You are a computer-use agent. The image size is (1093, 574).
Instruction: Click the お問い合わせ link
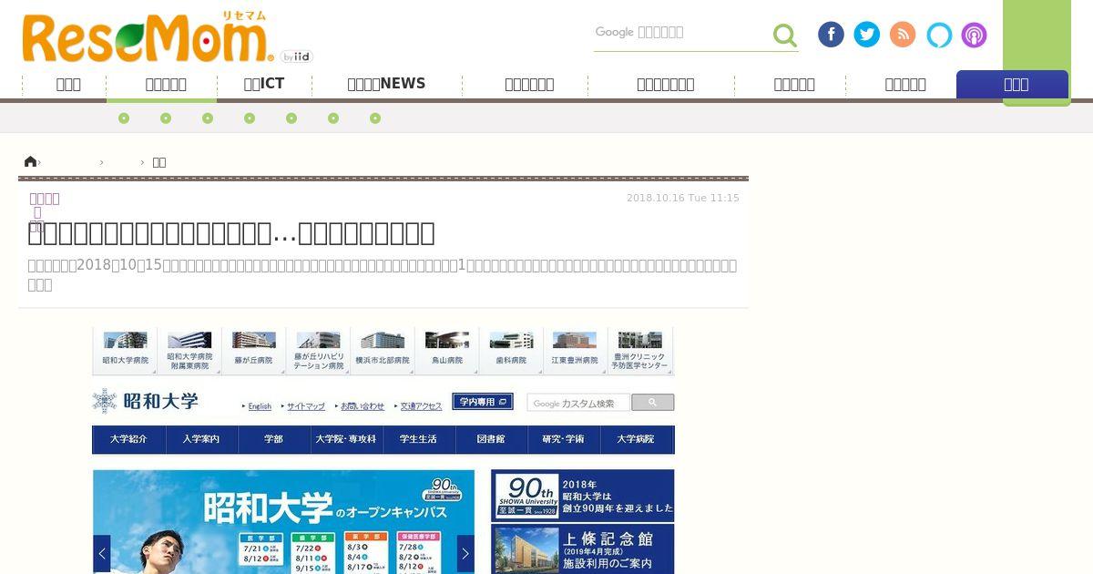[x=363, y=406]
